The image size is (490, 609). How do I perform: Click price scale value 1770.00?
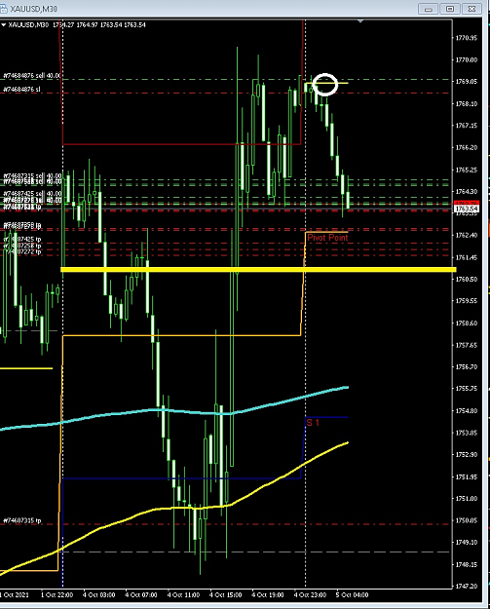coord(467,59)
